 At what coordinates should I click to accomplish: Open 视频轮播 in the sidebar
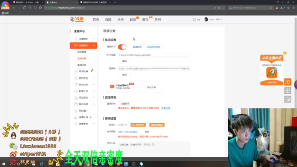pyautogui.click(x=84, y=71)
